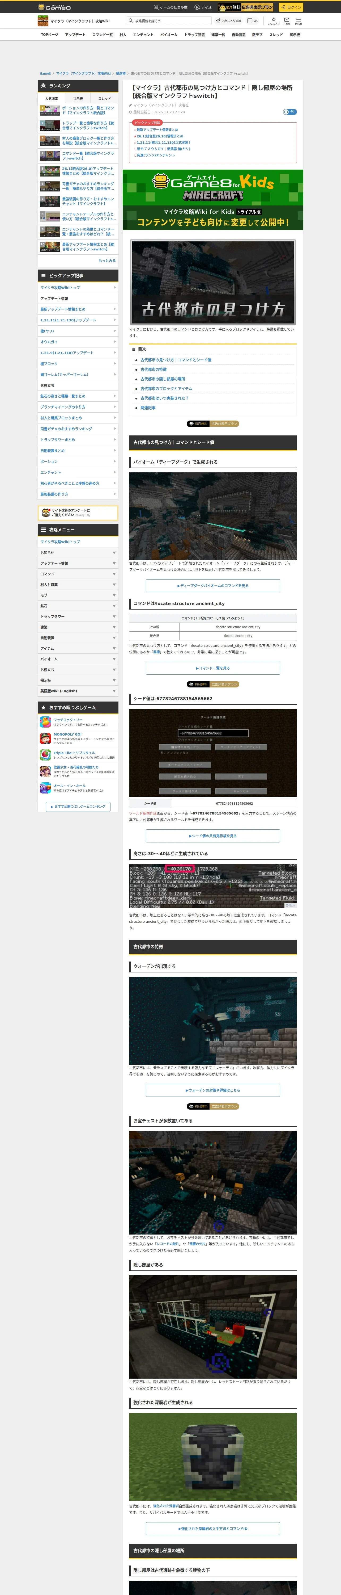Click シード値の共有掲示板を見る button
This screenshot has width=341, height=1595.
[213, 836]
